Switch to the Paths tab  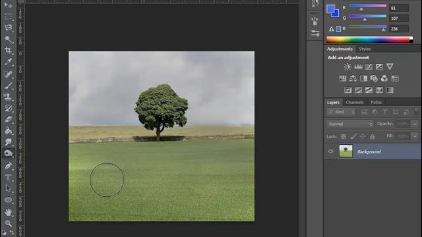point(376,103)
